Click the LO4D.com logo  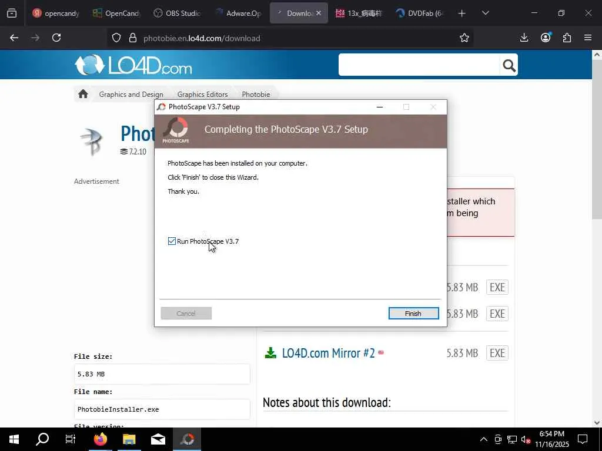coord(133,65)
